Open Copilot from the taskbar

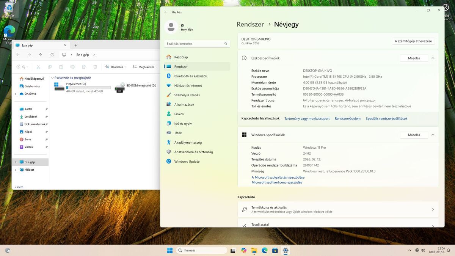click(243, 250)
